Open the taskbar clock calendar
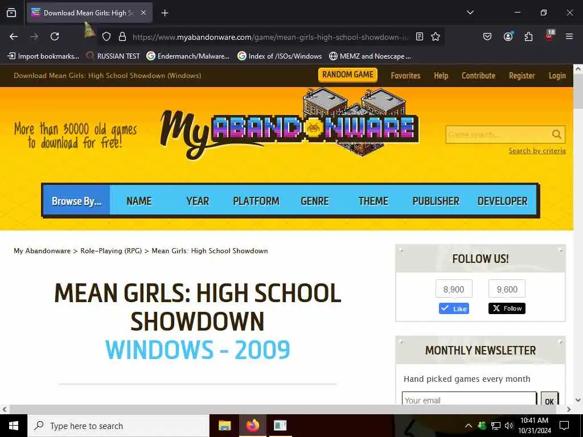The width and height of the screenshot is (583, 437). [534, 426]
